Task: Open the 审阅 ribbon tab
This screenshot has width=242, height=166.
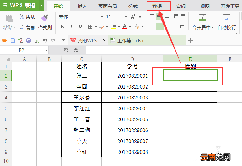Action: [181, 7]
